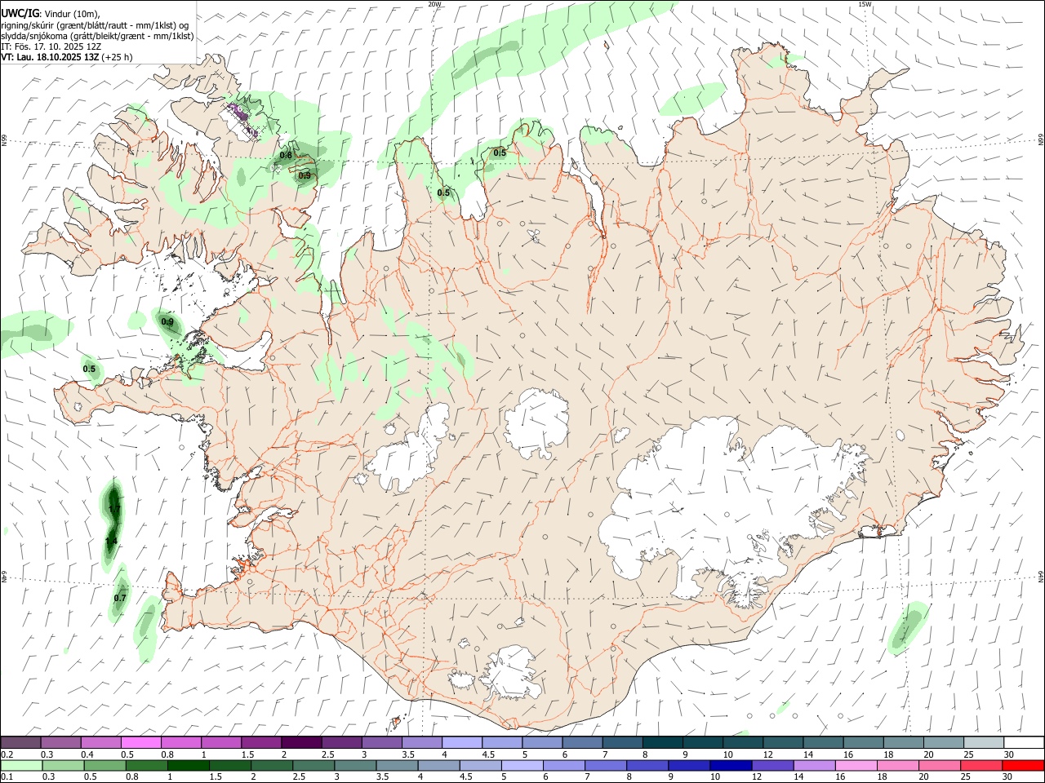Viewport: 1045px width, 783px height.
Task: Pick the lower-row blue swatch between 8 and 9
Action: [647, 765]
